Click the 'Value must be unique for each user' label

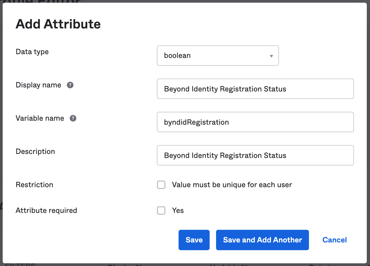click(x=232, y=185)
